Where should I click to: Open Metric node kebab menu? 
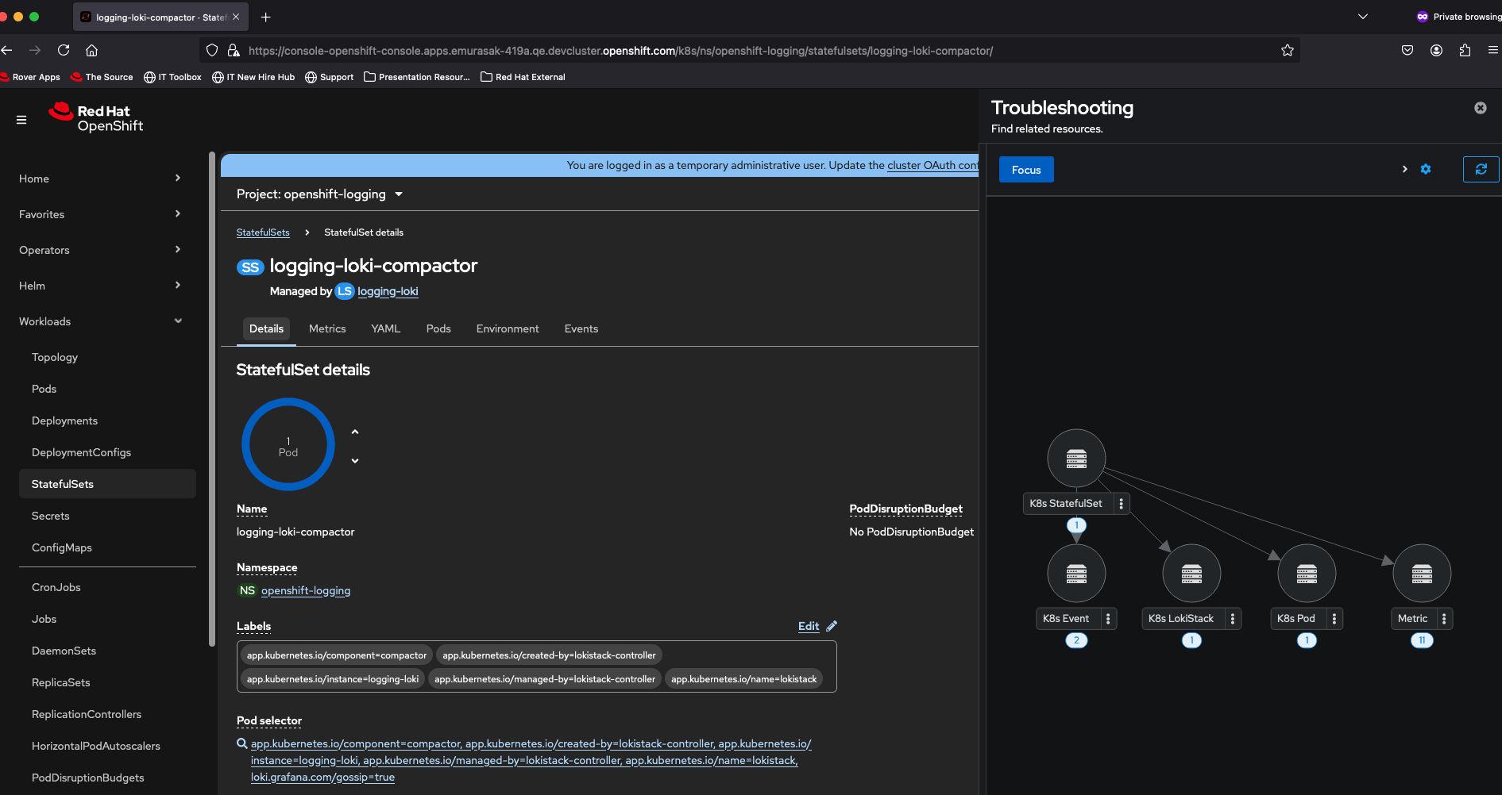(1444, 619)
